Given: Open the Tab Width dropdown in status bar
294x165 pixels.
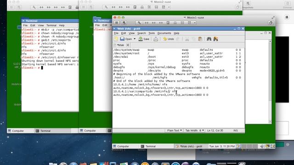Looking at the screenshot, I should click(x=194, y=130).
